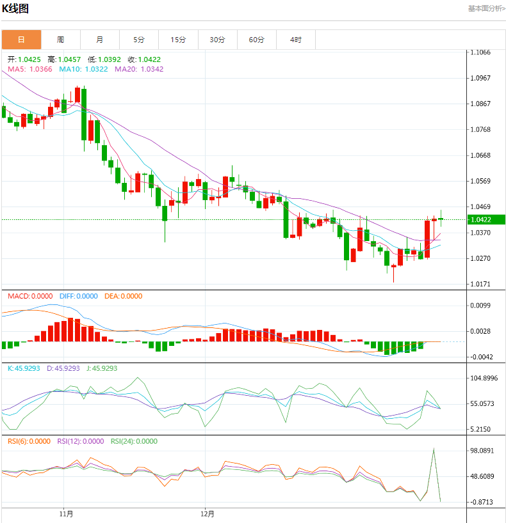This screenshot has height=523, width=506.
Task: Open the 4时 timeframe tab
Action: pos(296,40)
